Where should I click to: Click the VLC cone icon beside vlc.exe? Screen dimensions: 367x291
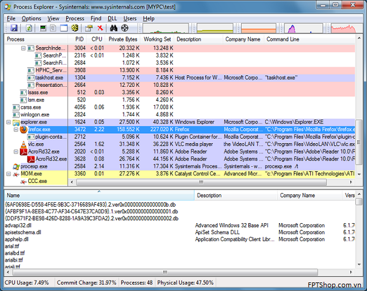click(23, 144)
